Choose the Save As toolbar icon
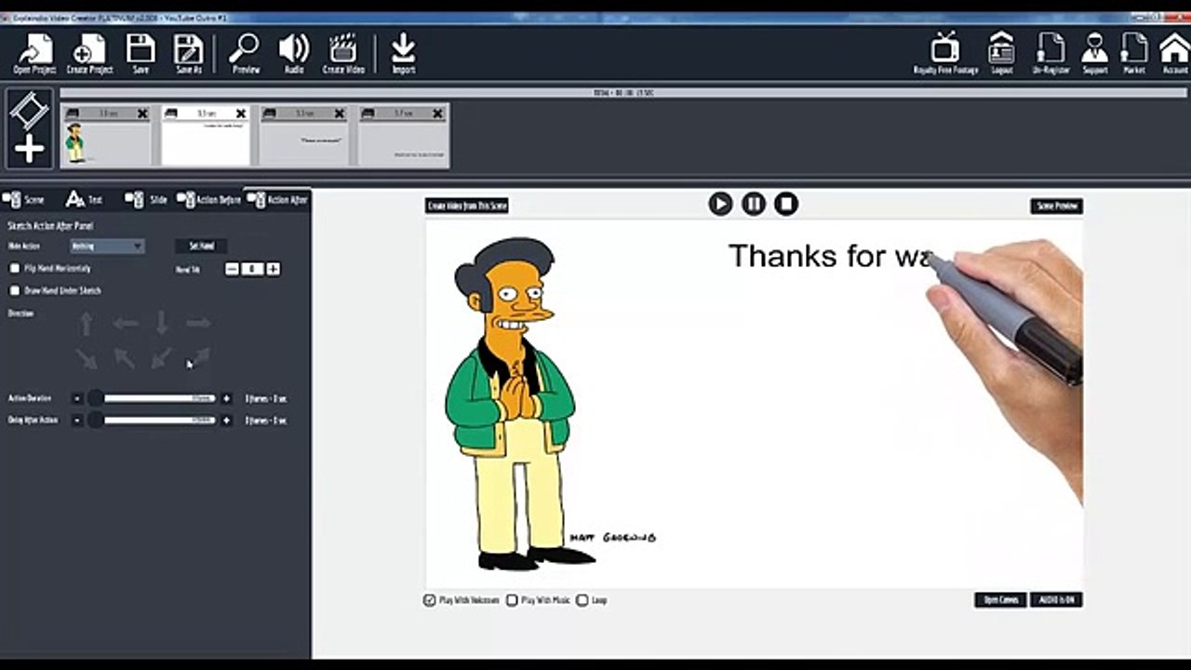The width and height of the screenshot is (1191, 670). pyautogui.click(x=189, y=54)
